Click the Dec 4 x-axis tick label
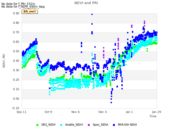 [102, 112]
